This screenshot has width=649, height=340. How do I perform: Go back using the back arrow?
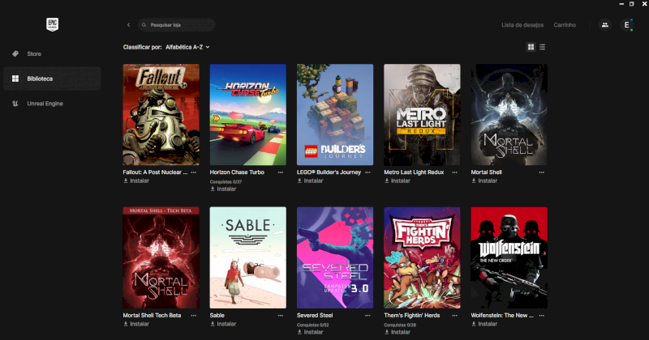[128, 25]
